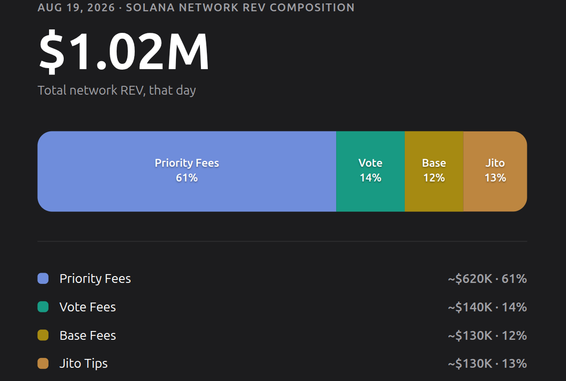
Task: Click the '~$620K · 61%' value
Action: click(x=487, y=279)
